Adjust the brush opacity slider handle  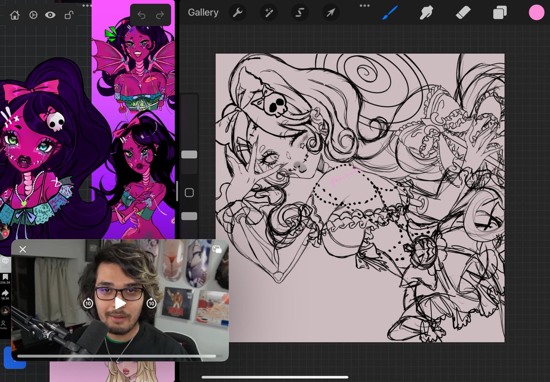coord(189,216)
